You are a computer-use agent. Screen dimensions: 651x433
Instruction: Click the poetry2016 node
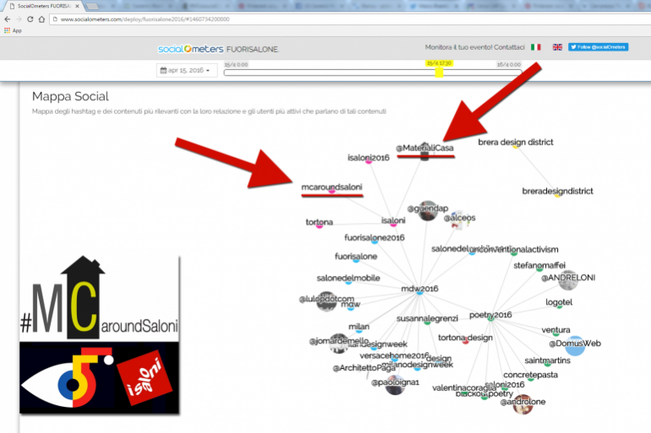[490, 316]
